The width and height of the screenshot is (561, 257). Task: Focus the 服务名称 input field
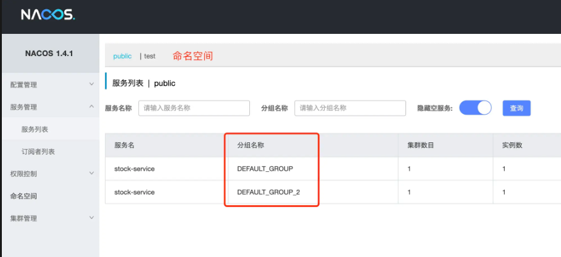[x=194, y=108]
